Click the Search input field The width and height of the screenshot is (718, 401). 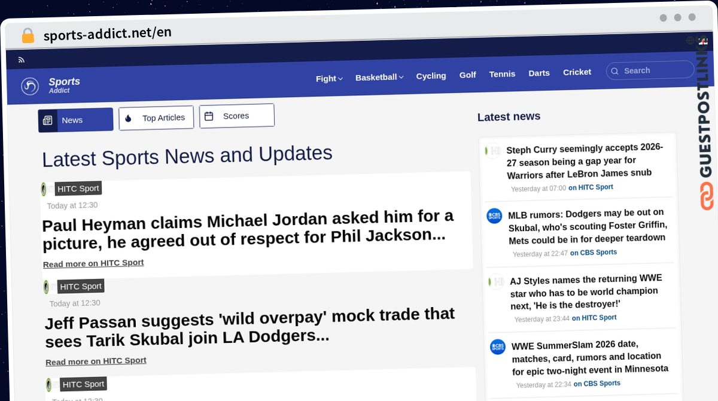[650, 70]
